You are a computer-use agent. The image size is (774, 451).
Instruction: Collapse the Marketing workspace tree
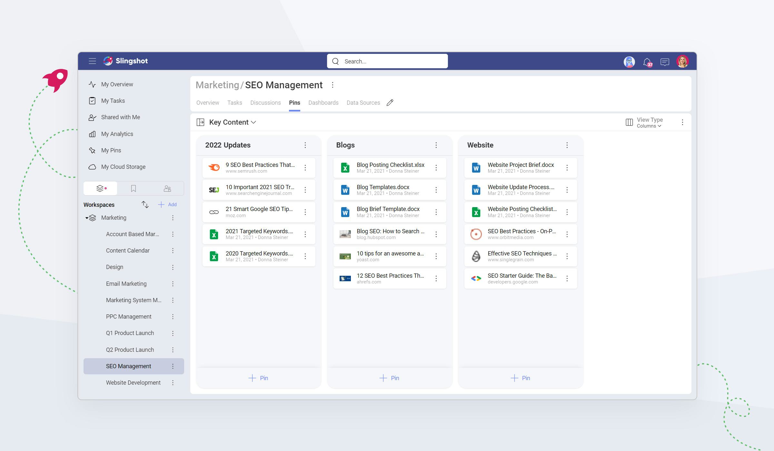pyautogui.click(x=86, y=218)
